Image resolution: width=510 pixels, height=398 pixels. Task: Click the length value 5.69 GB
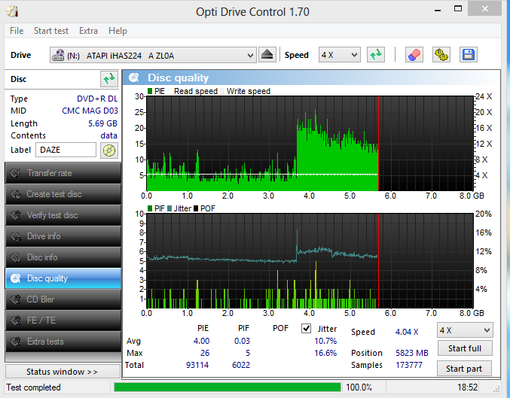coord(102,123)
